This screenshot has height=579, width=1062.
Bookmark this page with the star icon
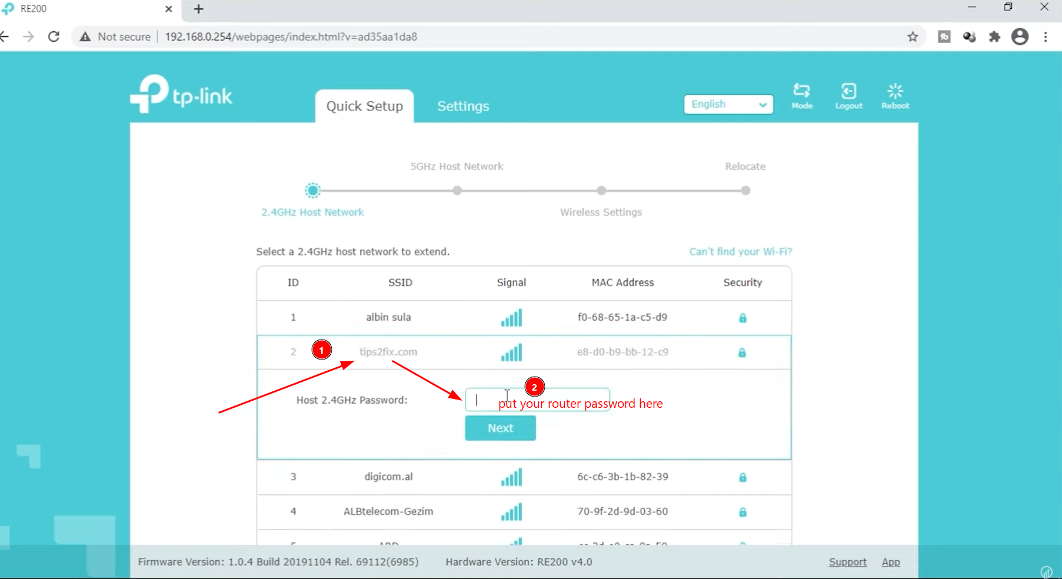[x=913, y=36]
